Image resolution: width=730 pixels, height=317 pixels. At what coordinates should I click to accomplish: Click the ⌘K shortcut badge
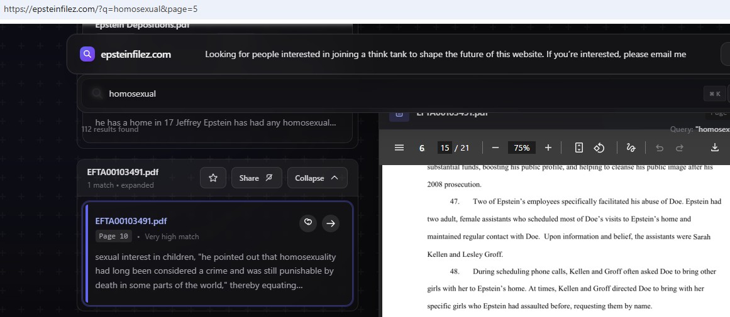point(715,94)
